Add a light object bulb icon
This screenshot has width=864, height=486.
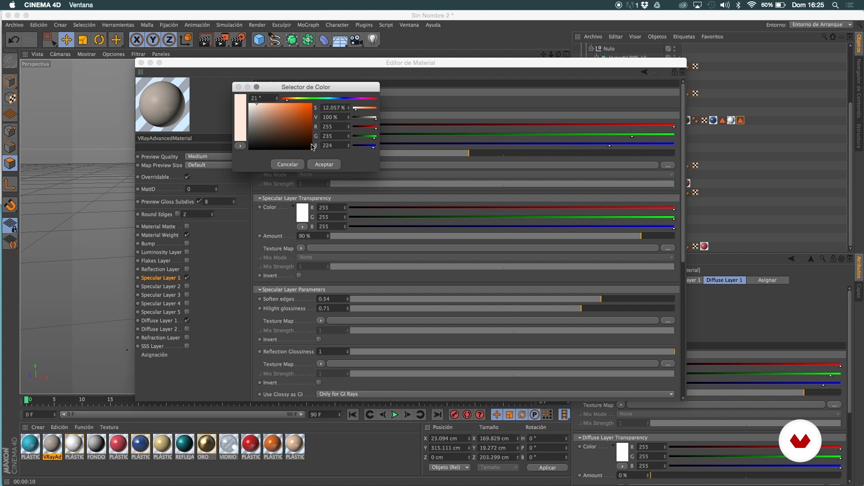pos(373,40)
